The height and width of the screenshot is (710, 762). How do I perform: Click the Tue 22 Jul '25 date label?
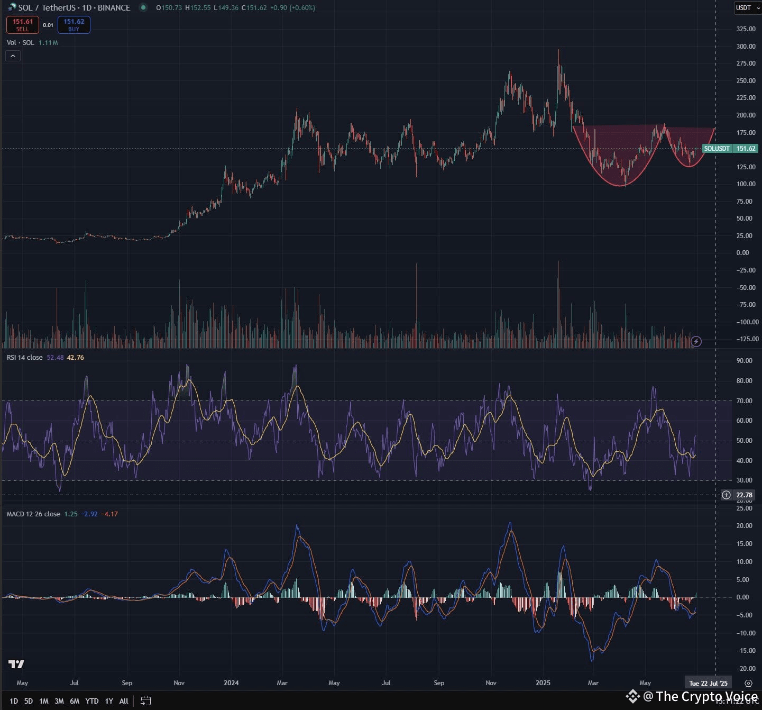708,683
